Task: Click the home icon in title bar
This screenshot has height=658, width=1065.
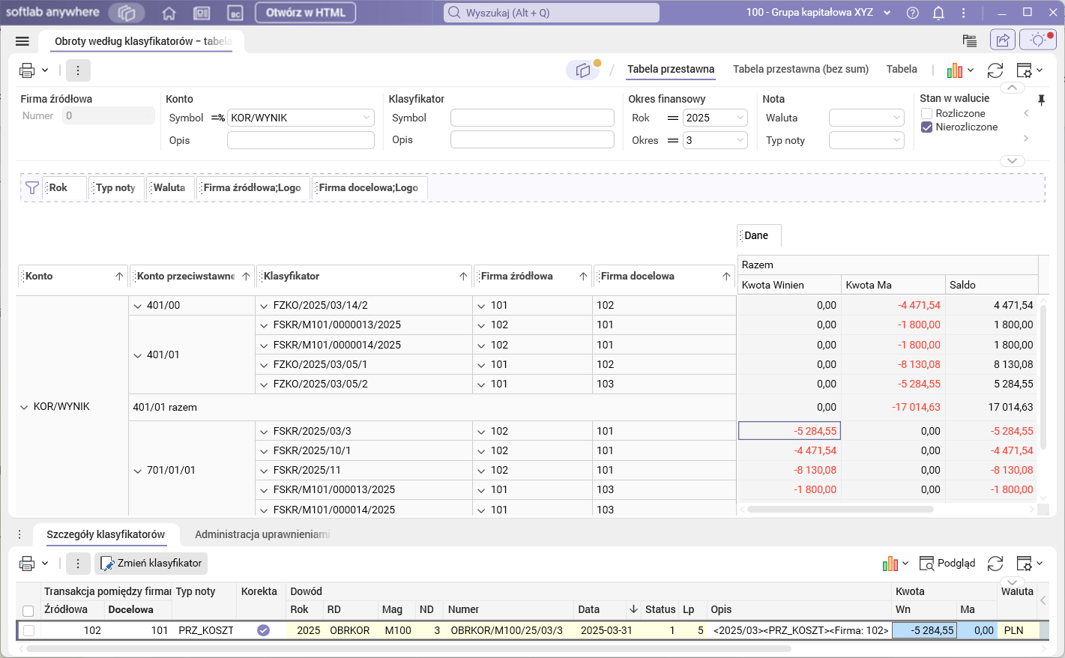Action: tap(169, 13)
